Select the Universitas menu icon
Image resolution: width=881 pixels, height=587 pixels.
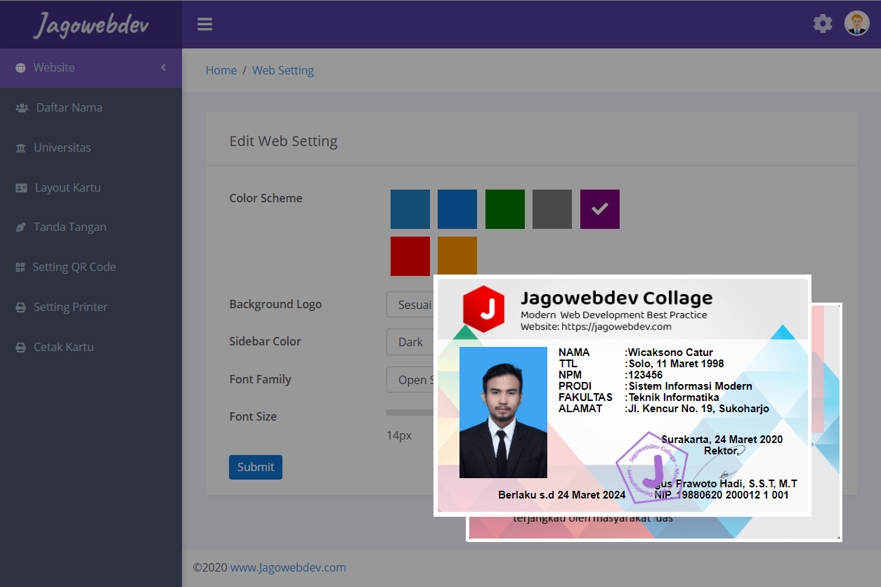coord(23,147)
